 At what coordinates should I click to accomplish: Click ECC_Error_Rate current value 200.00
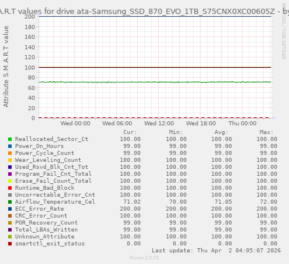click(x=130, y=209)
